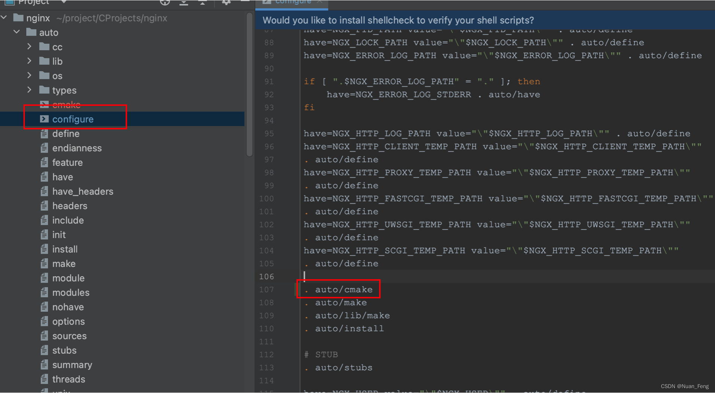This screenshot has height=393, width=715.
Task: Click the project path ~/project/CProjects/nginx
Action: tap(112, 18)
